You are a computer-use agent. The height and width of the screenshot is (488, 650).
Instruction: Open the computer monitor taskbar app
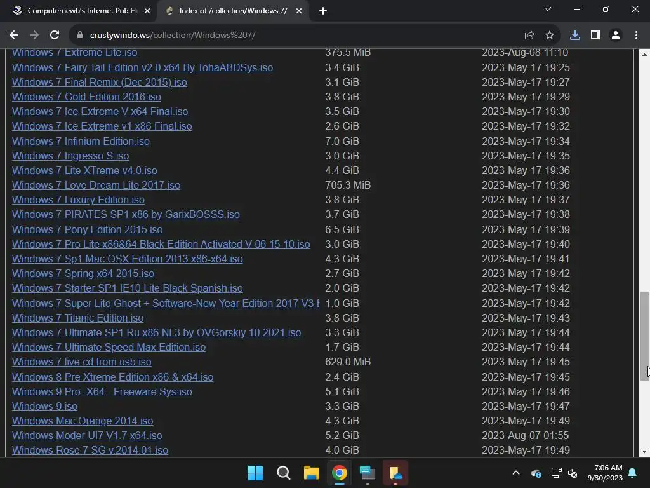tap(368, 473)
